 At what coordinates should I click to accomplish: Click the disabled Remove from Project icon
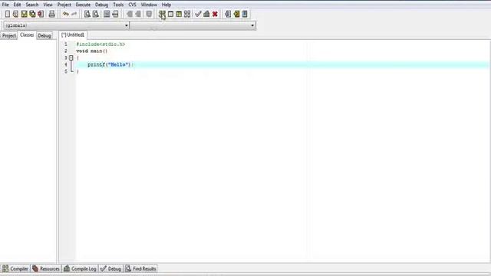pyautogui.click(x=138, y=14)
